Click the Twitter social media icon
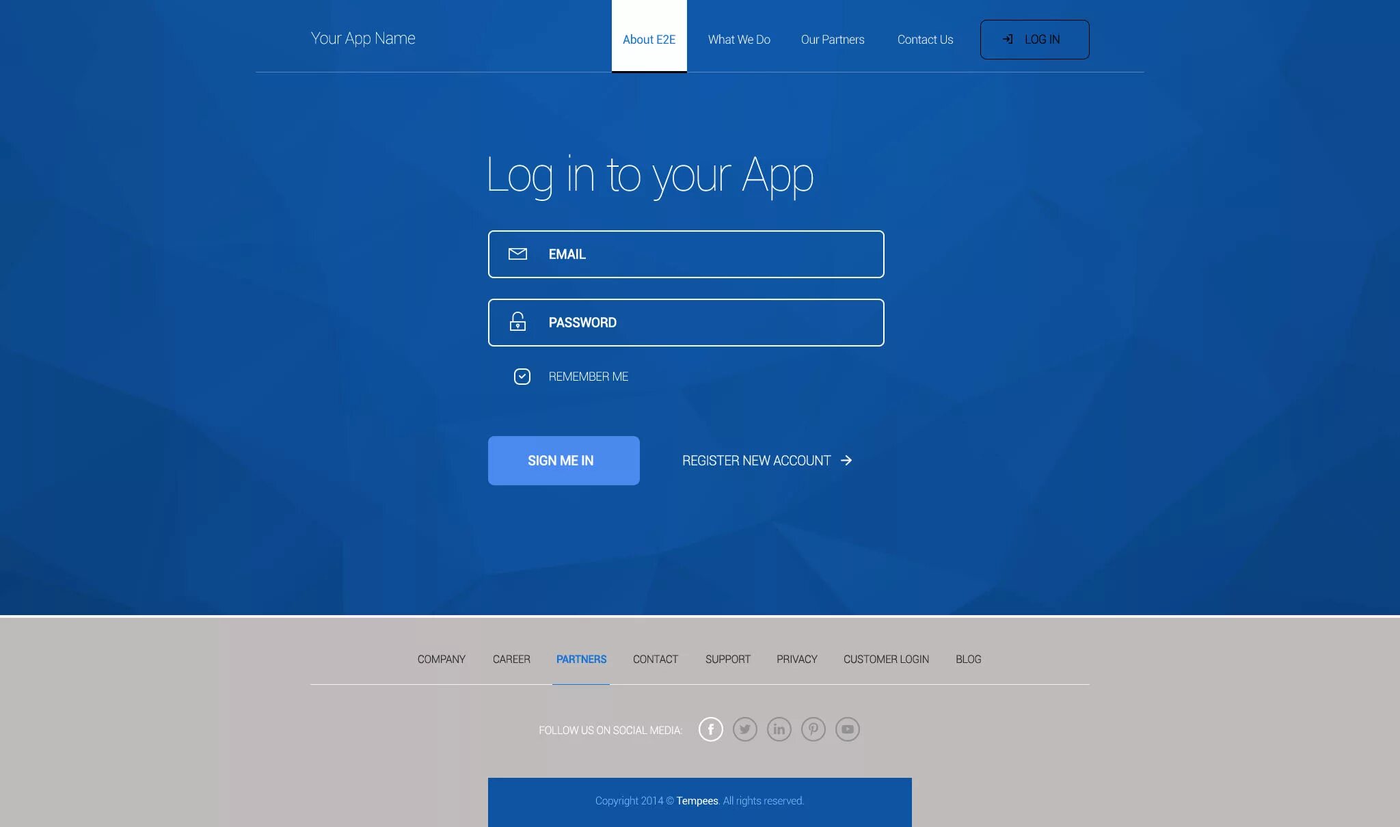Image resolution: width=1400 pixels, height=827 pixels. (x=744, y=729)
